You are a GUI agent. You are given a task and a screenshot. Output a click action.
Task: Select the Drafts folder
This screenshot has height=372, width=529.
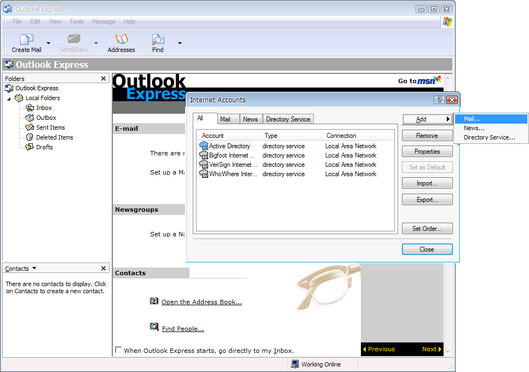pyautogui.click(x=44, y=147)
